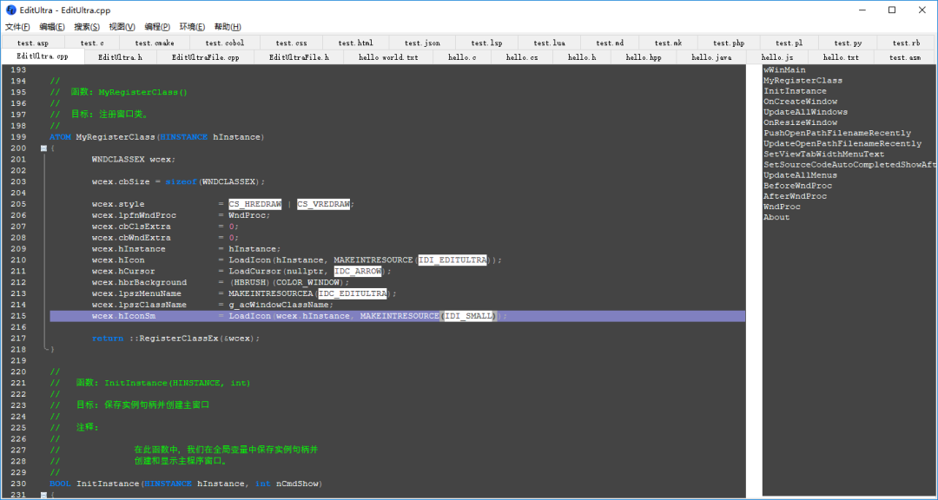This screenshot has height=500, width=938.
Task: Jump to PushOpenPathFilenameRecently in symbol list
Action: [837, 134]
